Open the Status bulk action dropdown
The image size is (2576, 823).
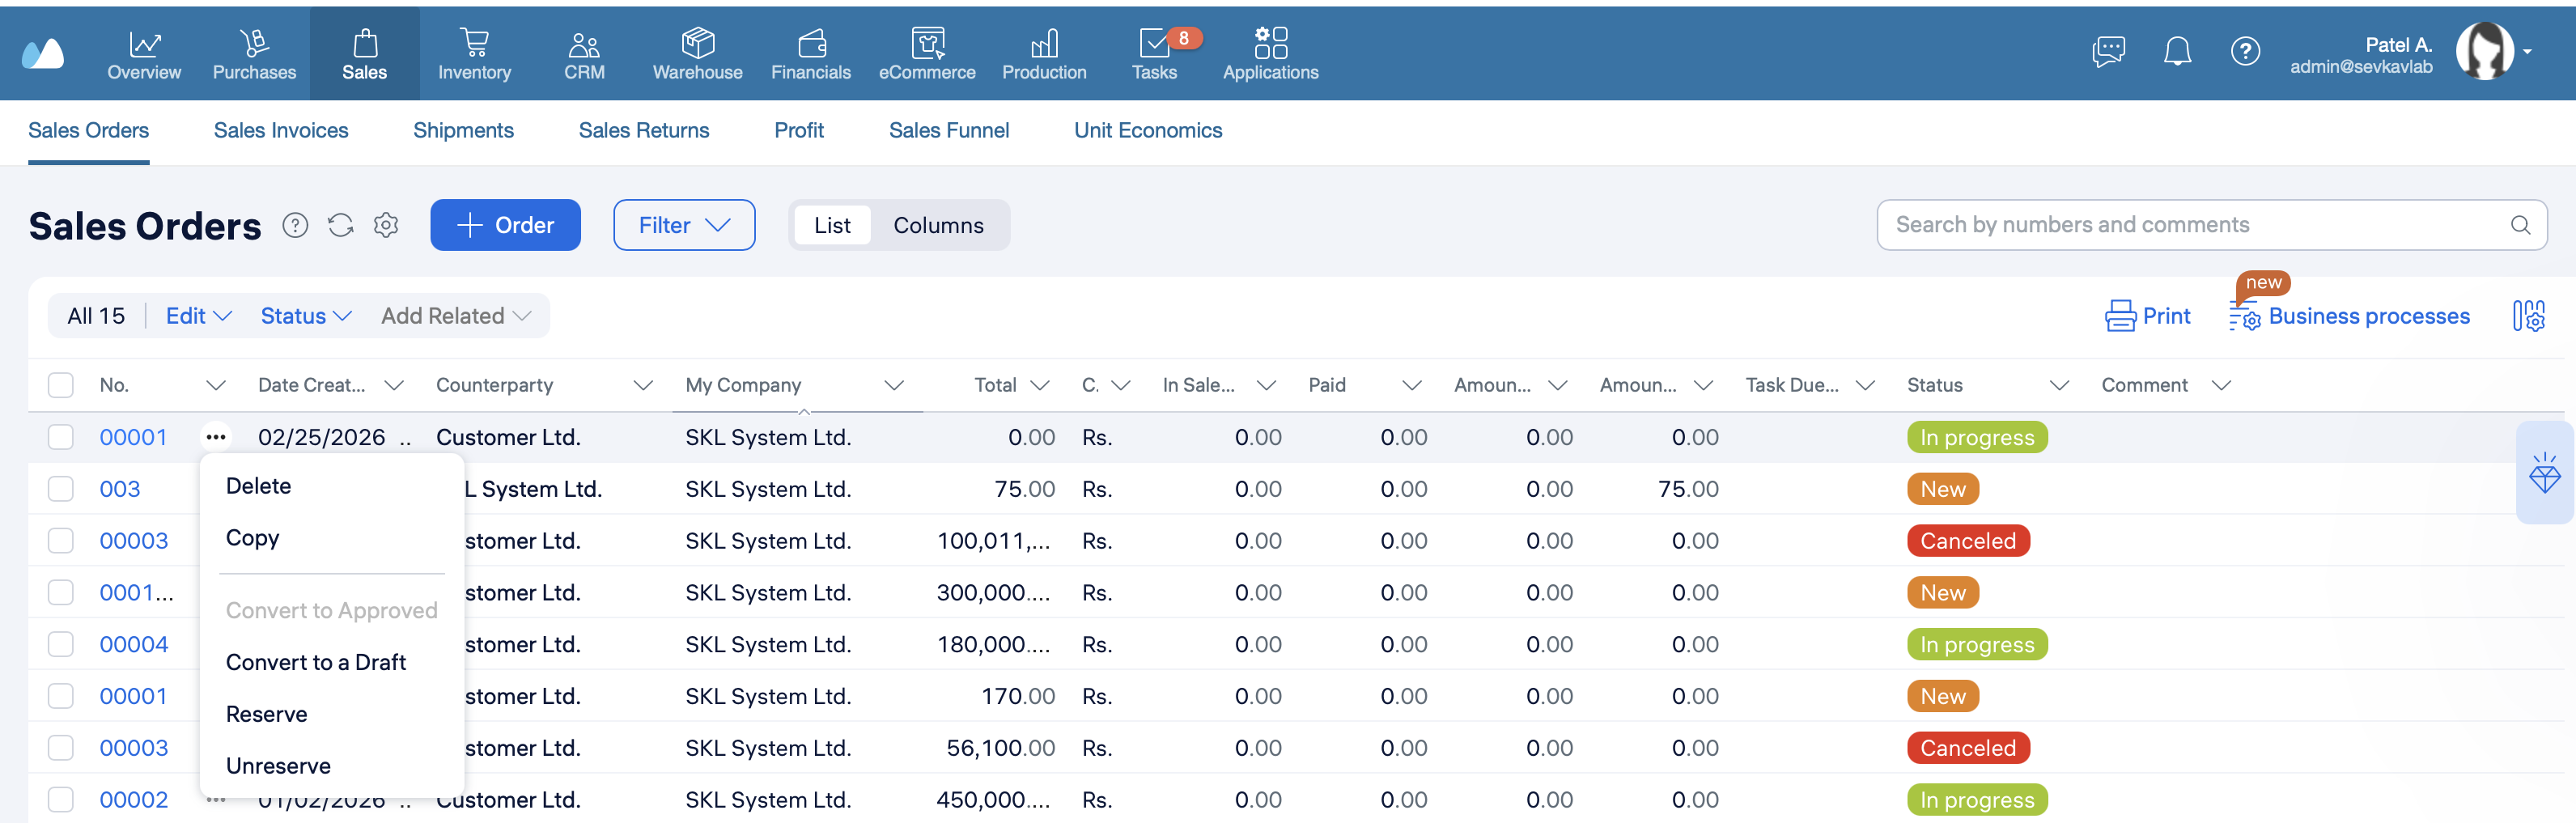305,316
